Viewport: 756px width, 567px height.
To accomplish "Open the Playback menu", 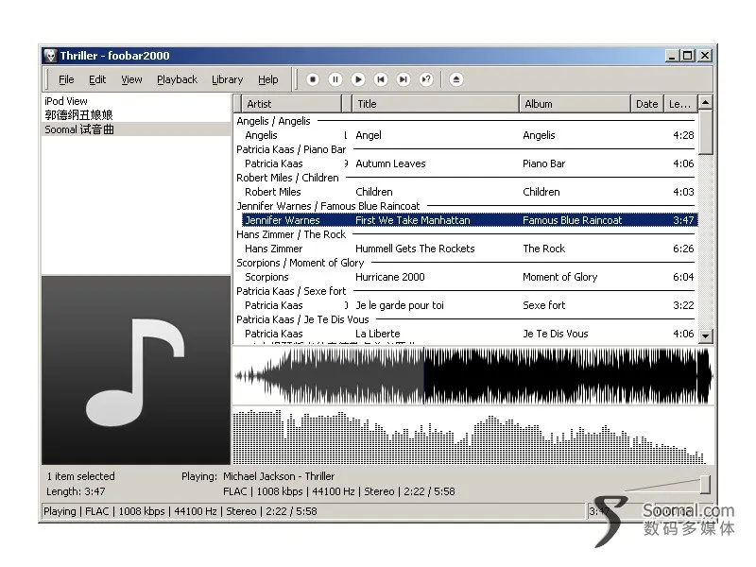I will pyautogui.click(x=177, y=79).
